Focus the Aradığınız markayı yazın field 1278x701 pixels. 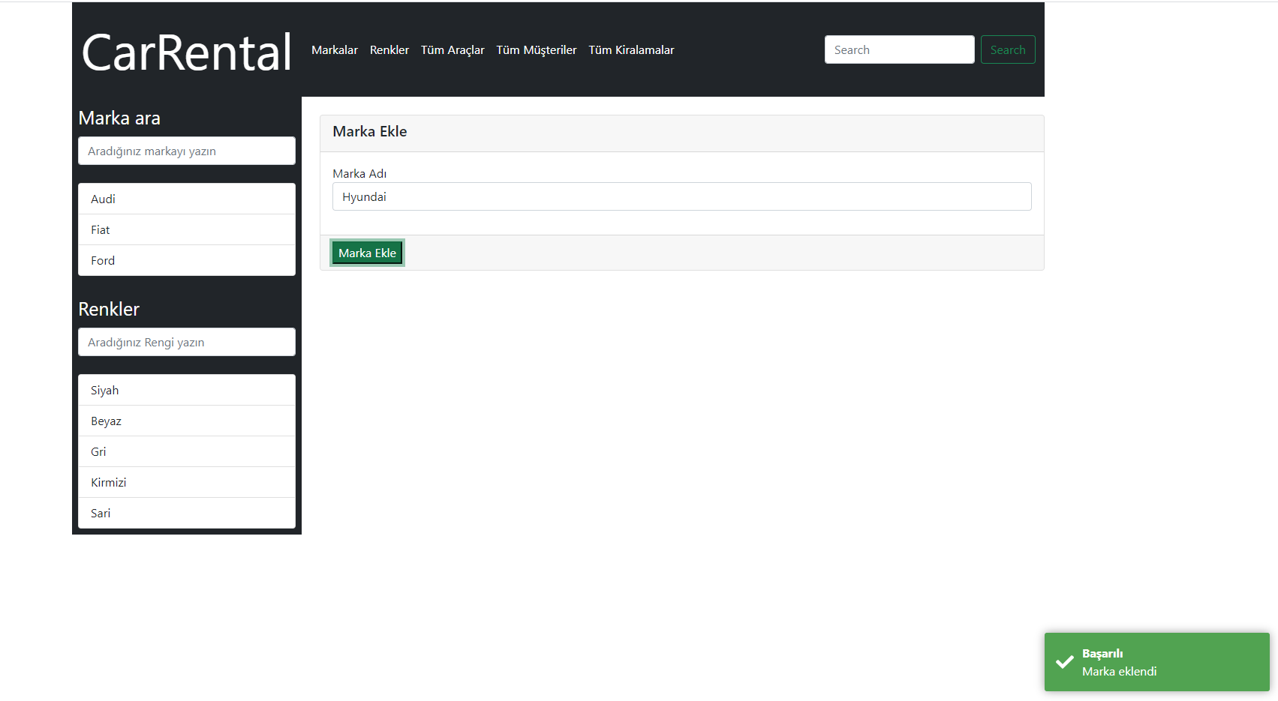click(x=186, y=151)
